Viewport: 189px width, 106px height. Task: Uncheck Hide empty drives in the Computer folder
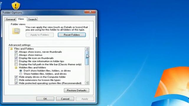pyautogui.click(x=16, y=77)
